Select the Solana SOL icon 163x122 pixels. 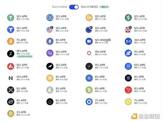(x=128, y=78)
